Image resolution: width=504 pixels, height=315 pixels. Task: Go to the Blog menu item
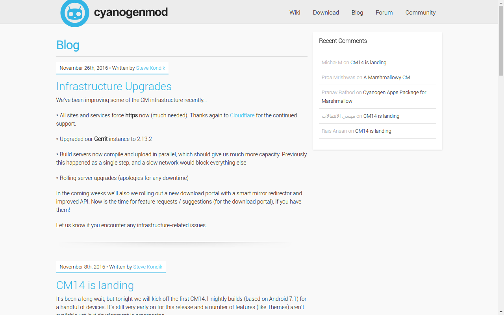(x=357, y=13)
